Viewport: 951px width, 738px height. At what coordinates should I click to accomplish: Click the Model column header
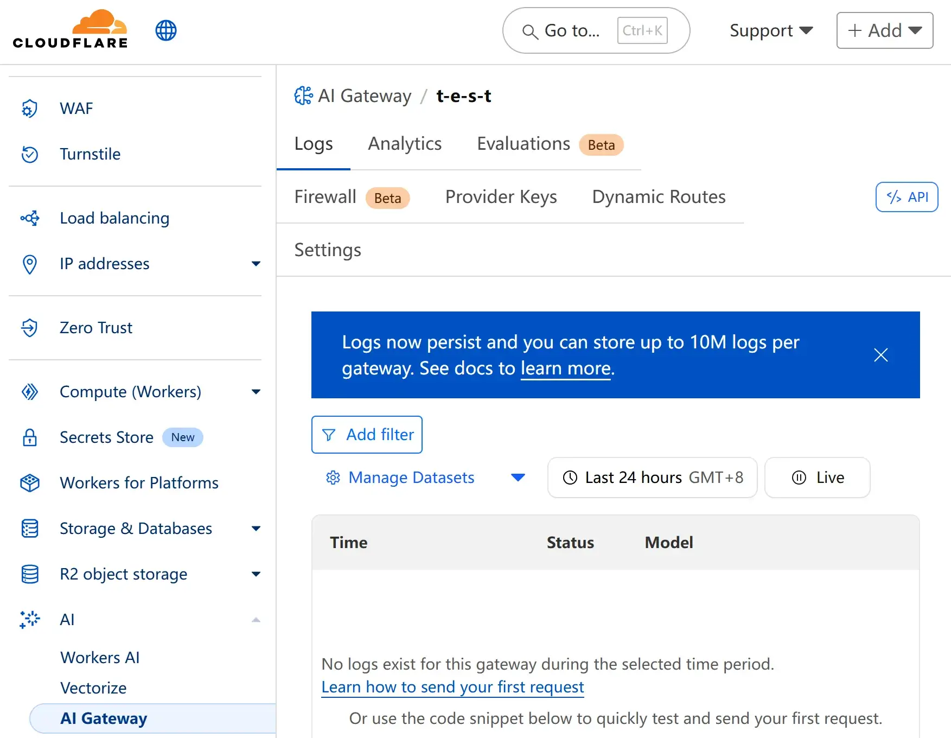(669, 543)
